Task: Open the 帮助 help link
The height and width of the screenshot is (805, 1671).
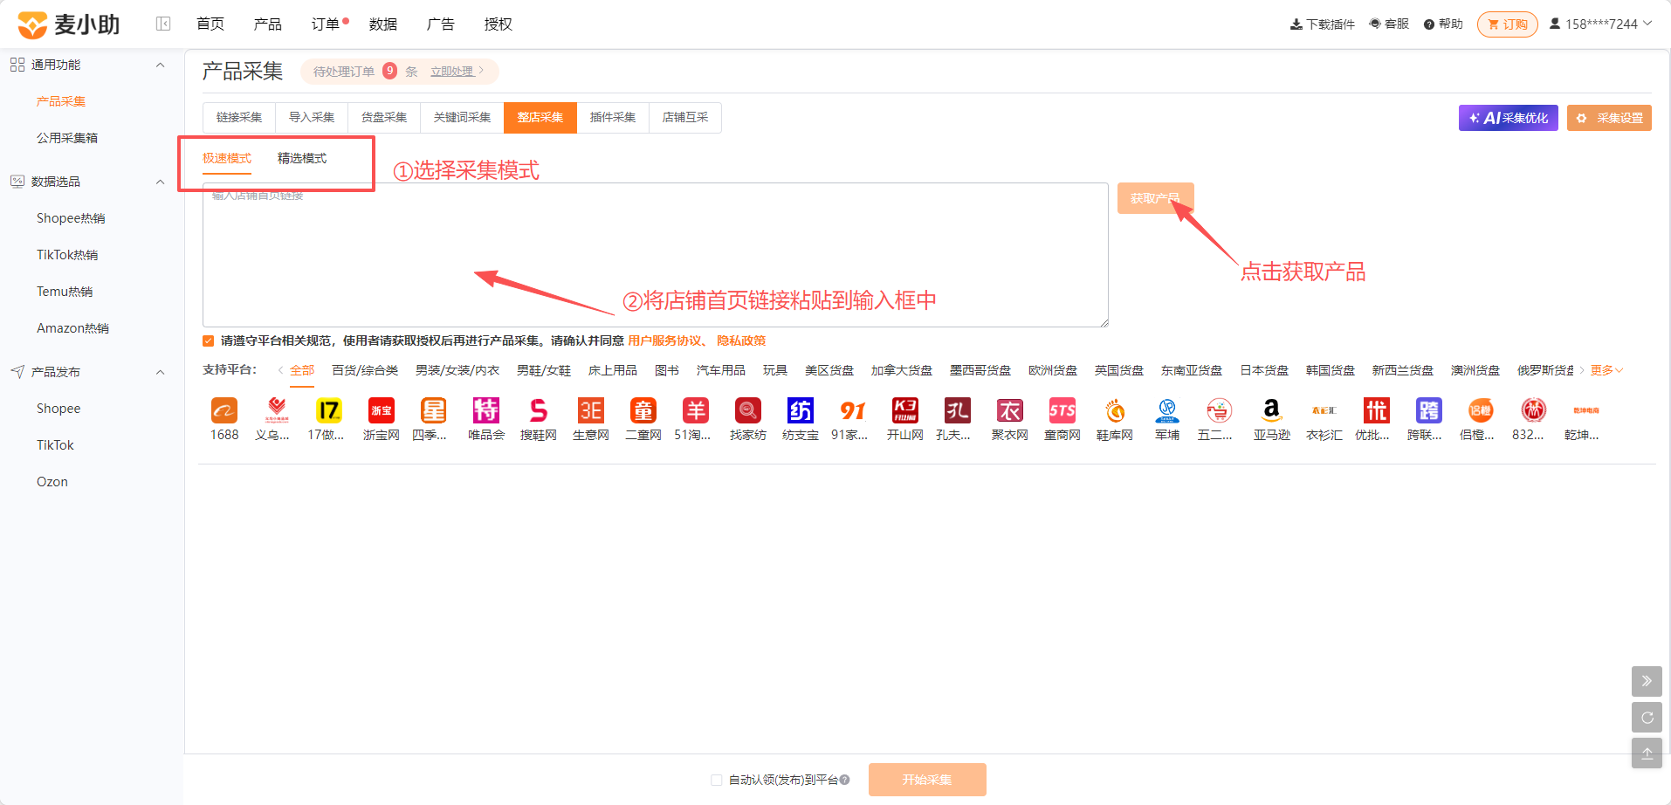Action: point(1443,24)
